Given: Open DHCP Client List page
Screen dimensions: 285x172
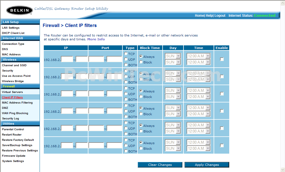Looking at the screenshot, I should [13, 33].
